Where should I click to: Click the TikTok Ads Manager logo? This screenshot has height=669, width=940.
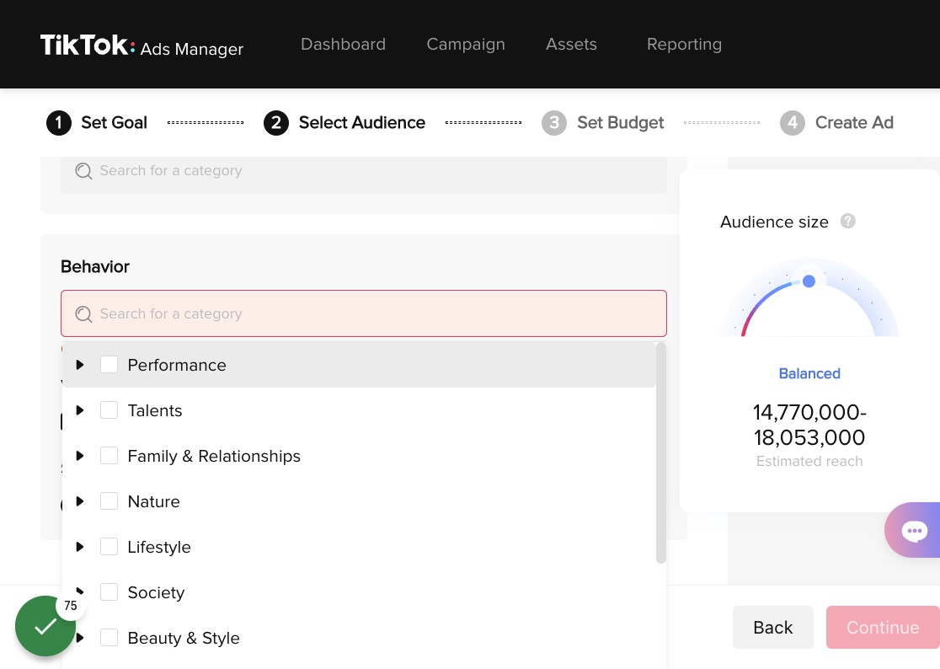coord(142,45)
